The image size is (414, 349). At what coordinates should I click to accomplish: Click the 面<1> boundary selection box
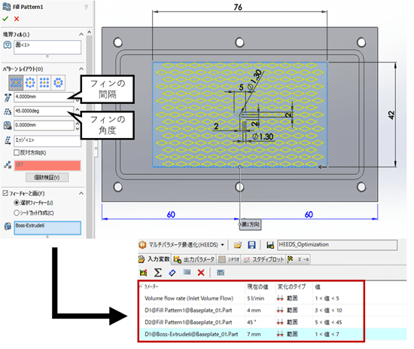[x=47, y=47]
